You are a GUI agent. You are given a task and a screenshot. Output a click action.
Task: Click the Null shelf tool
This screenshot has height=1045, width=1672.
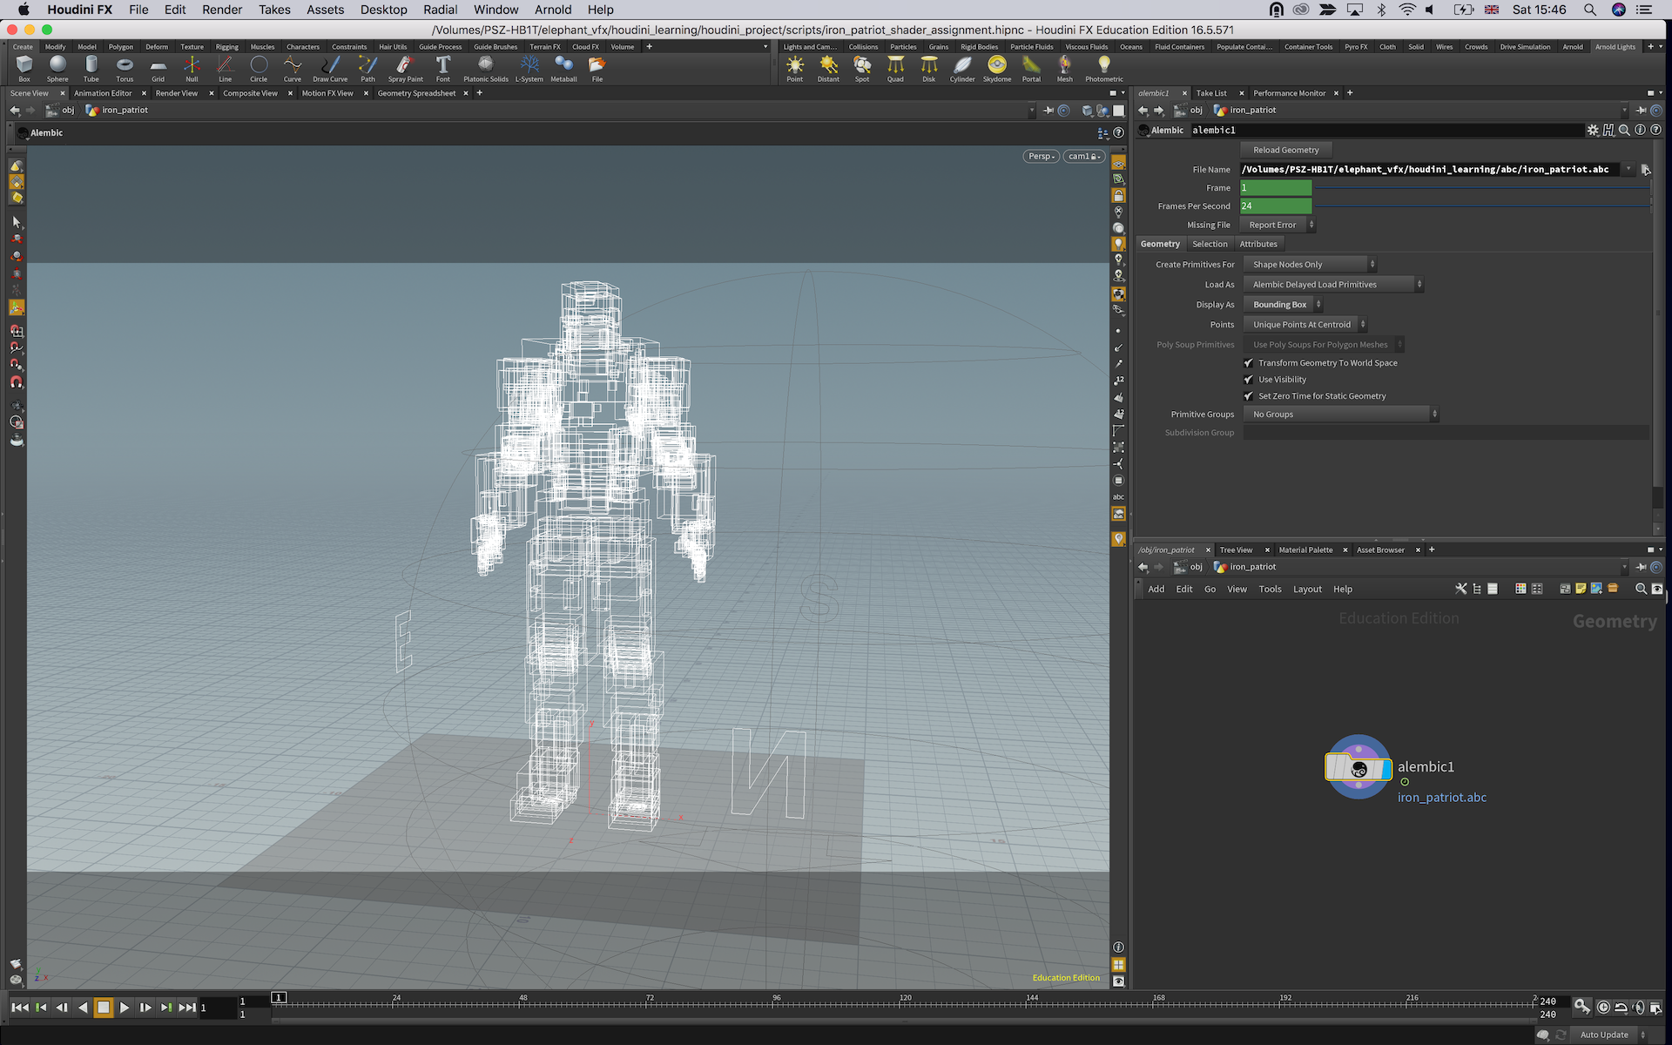click(192, 68)
